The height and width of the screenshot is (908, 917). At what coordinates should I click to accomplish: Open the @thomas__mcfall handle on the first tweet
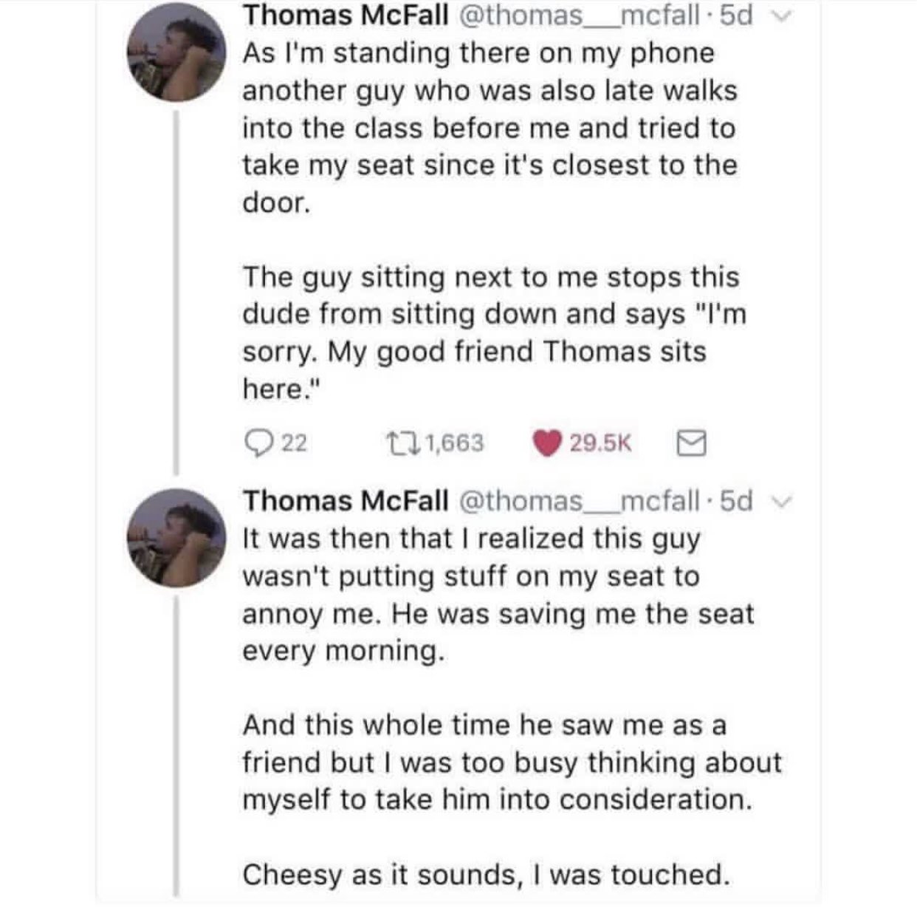[x=579, y=16]
